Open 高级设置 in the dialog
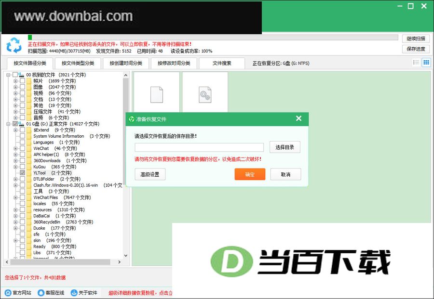Image resolution: width=434 pixels, height=299 pixels. click(x=150, y=174)
